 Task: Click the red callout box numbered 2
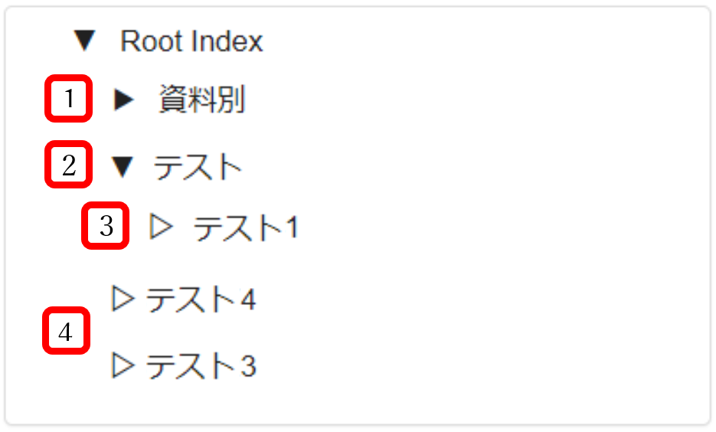tap(68, 165)
